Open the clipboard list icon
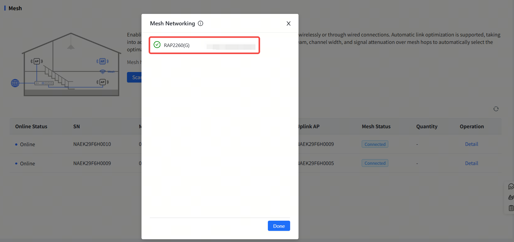 (511, 208)
